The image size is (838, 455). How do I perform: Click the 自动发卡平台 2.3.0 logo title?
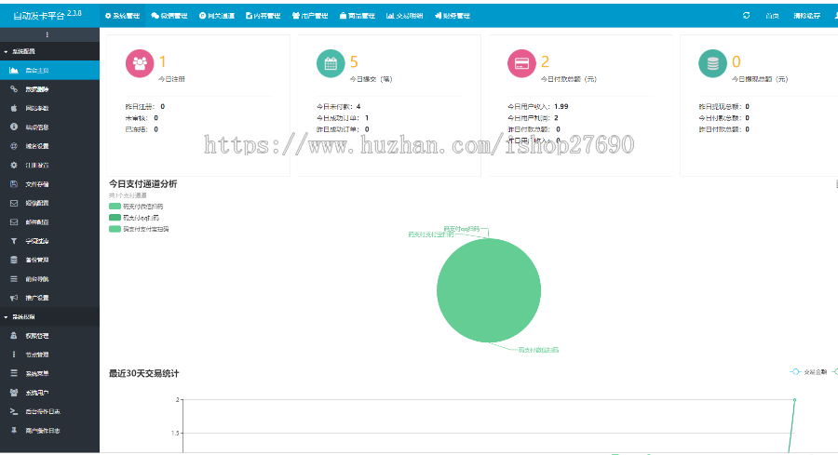[47, 15]
